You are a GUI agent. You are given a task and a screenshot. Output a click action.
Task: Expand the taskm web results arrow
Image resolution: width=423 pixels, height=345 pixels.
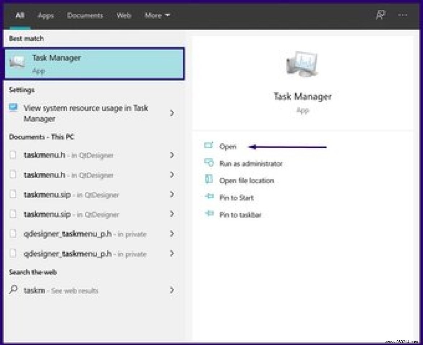coord(172,290)
